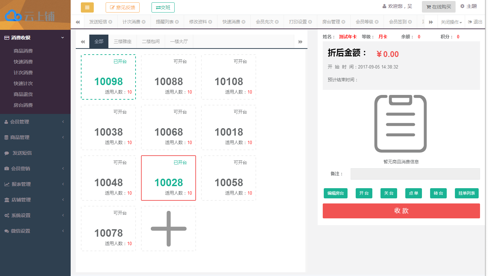Click 关台 button
The image size is (496, 276).
pos(389,193)
